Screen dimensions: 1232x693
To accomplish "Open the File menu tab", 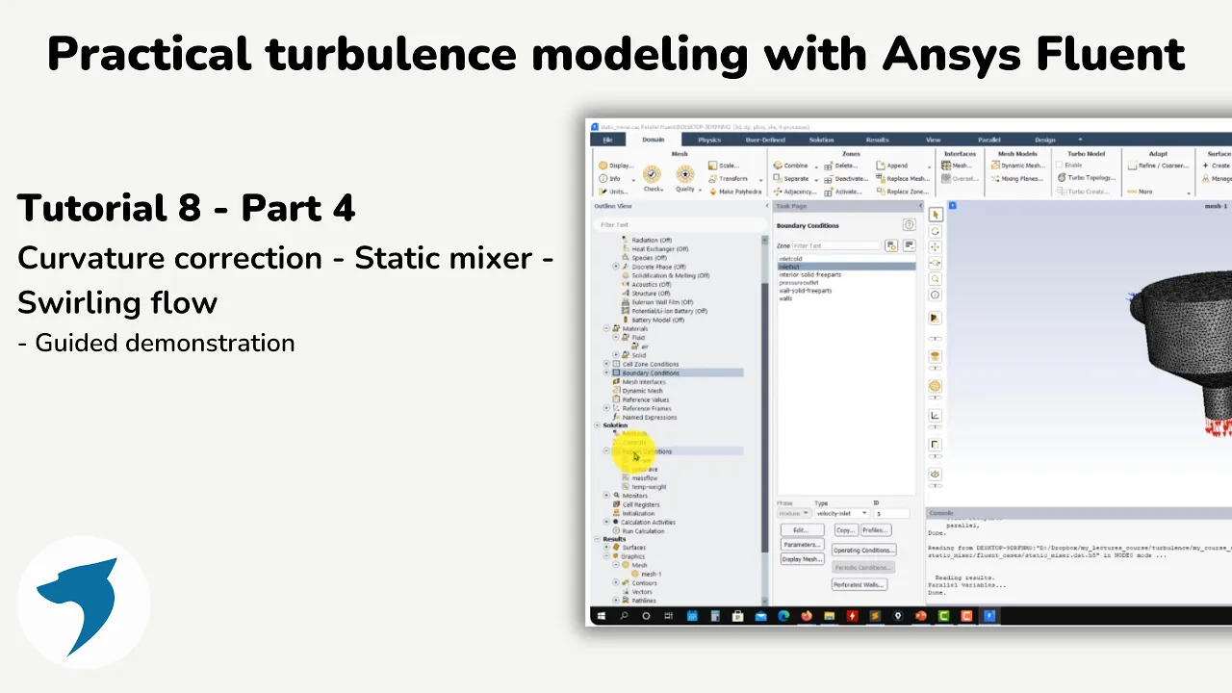I will (x=607, y=140).
